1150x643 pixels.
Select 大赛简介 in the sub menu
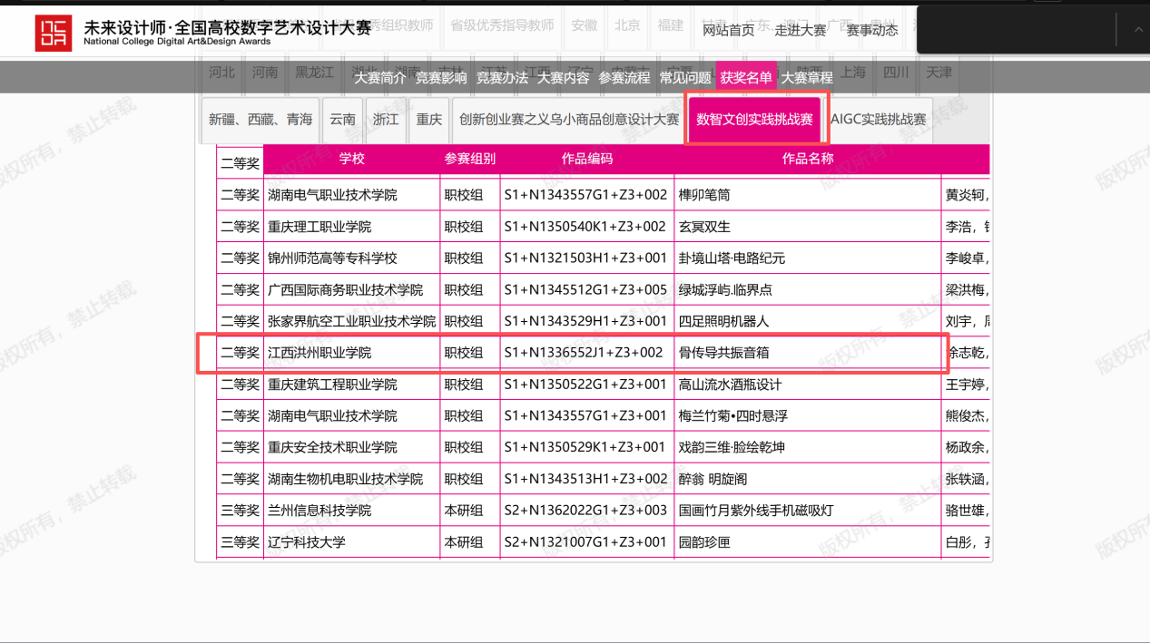pos(380,78)
